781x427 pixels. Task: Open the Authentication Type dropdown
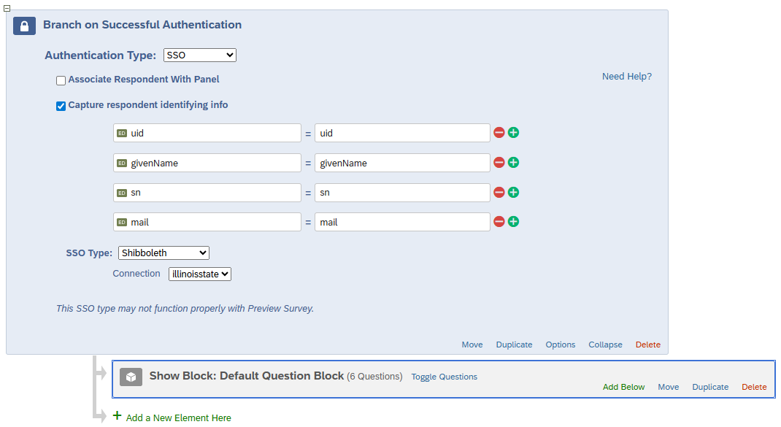click(199, 55)
